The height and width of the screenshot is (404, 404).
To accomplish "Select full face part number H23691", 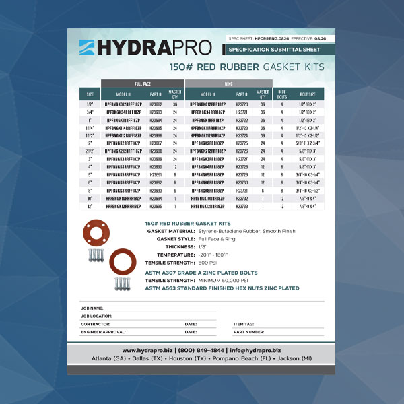I will tap(156, 174).
